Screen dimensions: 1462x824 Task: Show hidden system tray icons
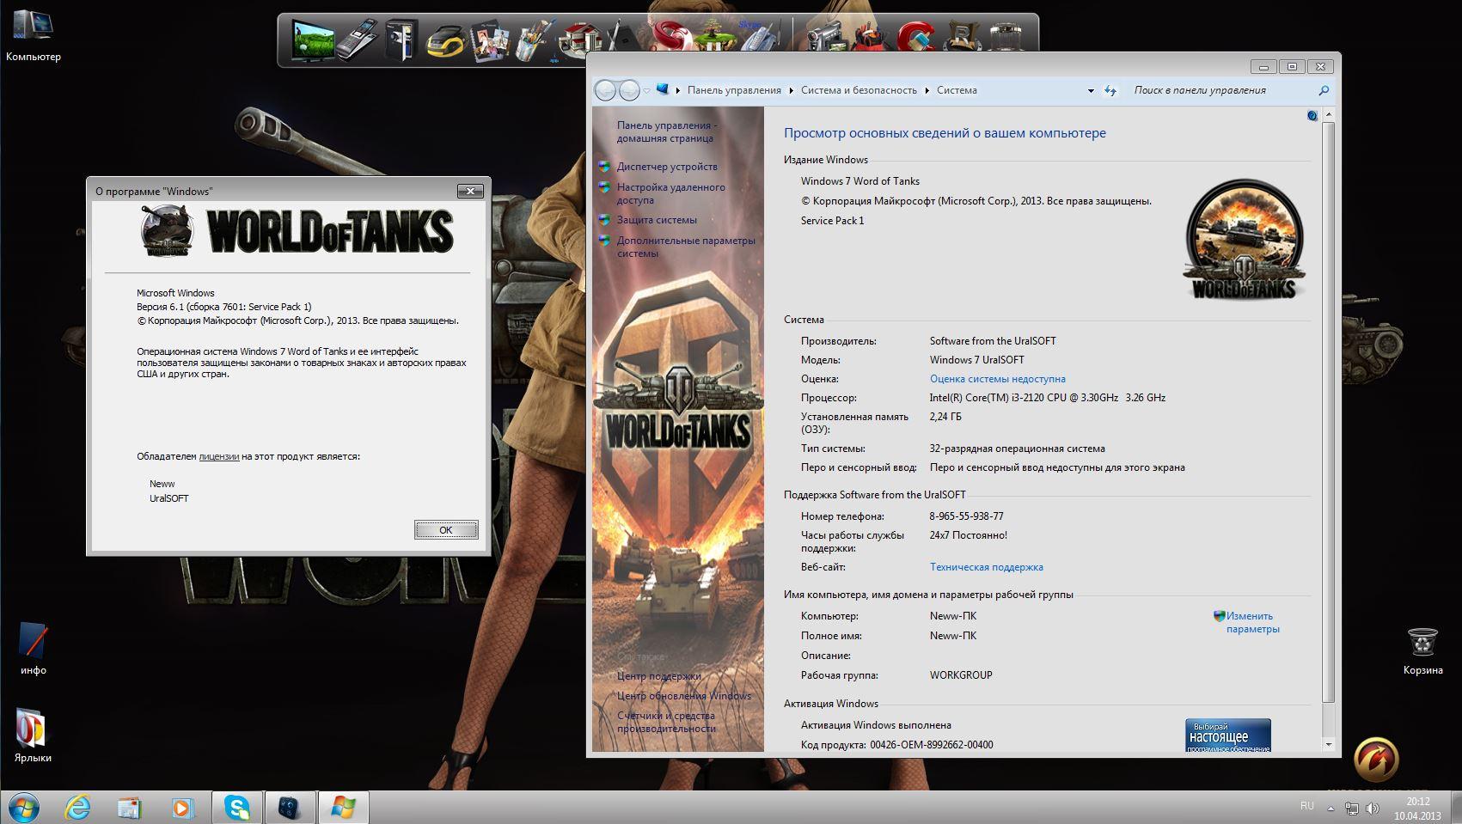[1331, 809]
